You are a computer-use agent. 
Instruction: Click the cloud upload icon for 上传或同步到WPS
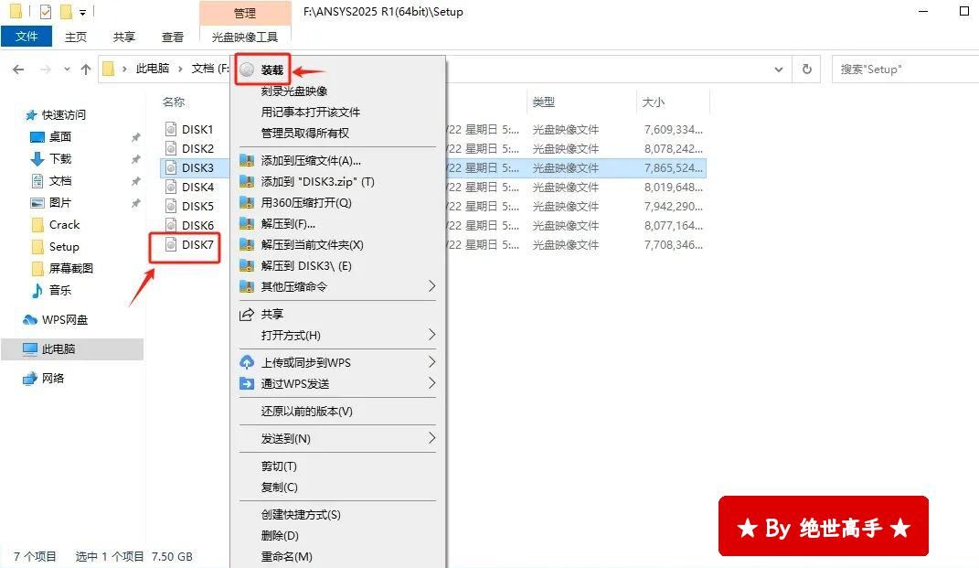point(247,362)
